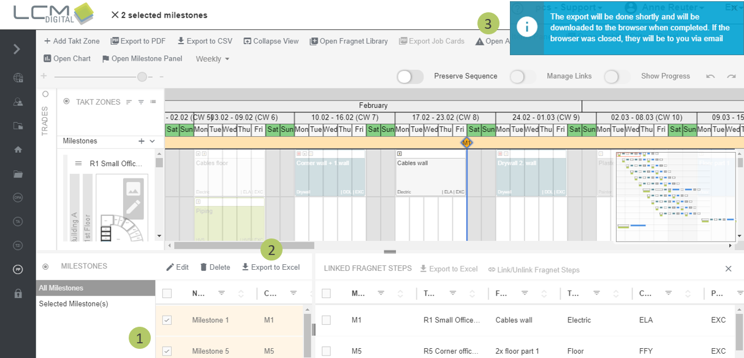Toggle the Preserve Sequence switch
This screenshot has width=744, height=358.
point(410,76)
